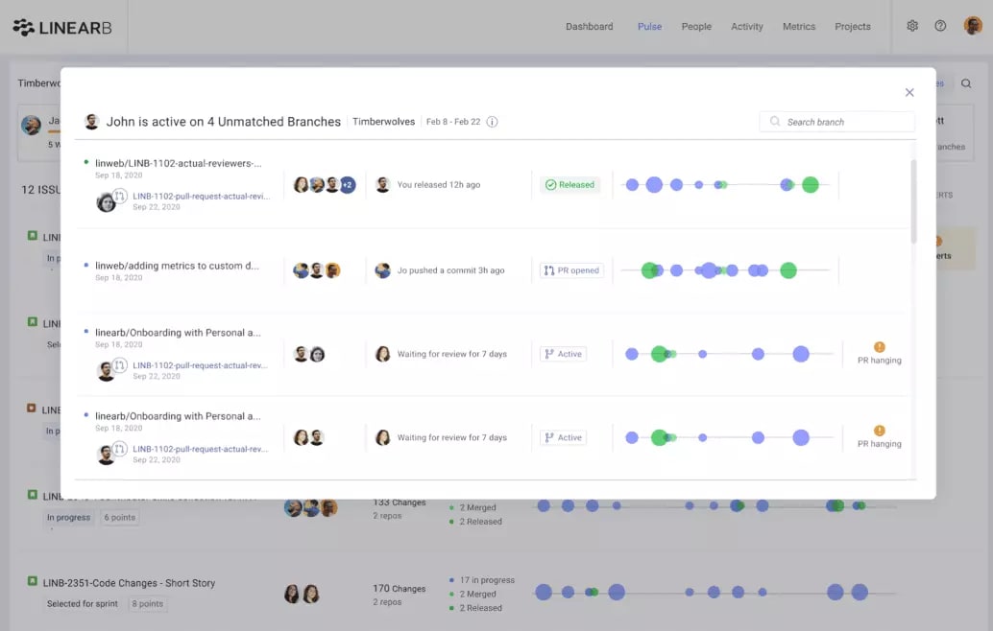The height and width of the screenshot is (631, 993).
Task: Click the LinearB logo
Action: [62, 27]
